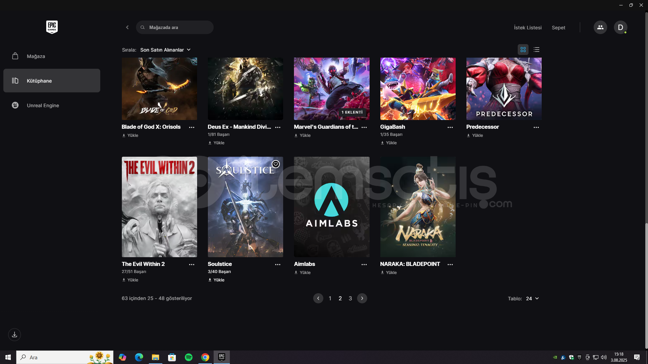Click the 1 EKLENTİ badge
The height and width of the screenshot is (364, 648).
point(352,112)
